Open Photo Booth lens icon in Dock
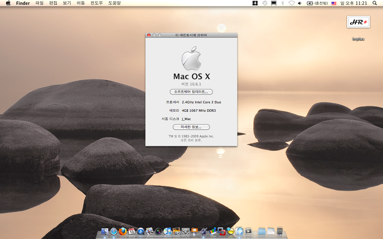Viewport: 383px width, 239px height. [x=159, y=231]
